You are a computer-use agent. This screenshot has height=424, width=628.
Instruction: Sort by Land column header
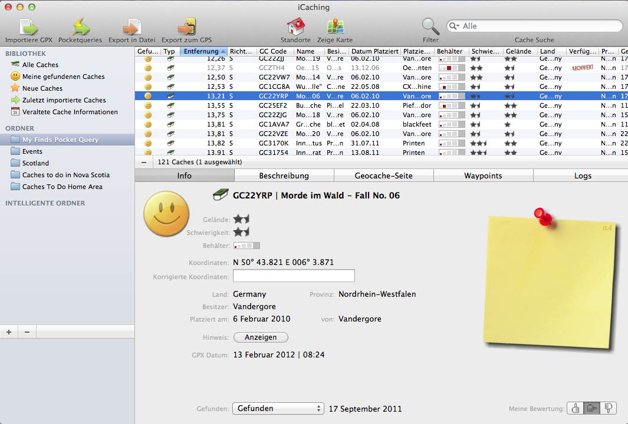click(551, 51)
